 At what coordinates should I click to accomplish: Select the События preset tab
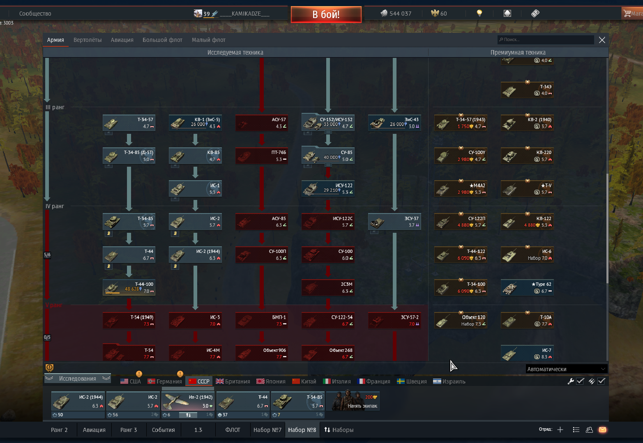(x=164, y=430)
